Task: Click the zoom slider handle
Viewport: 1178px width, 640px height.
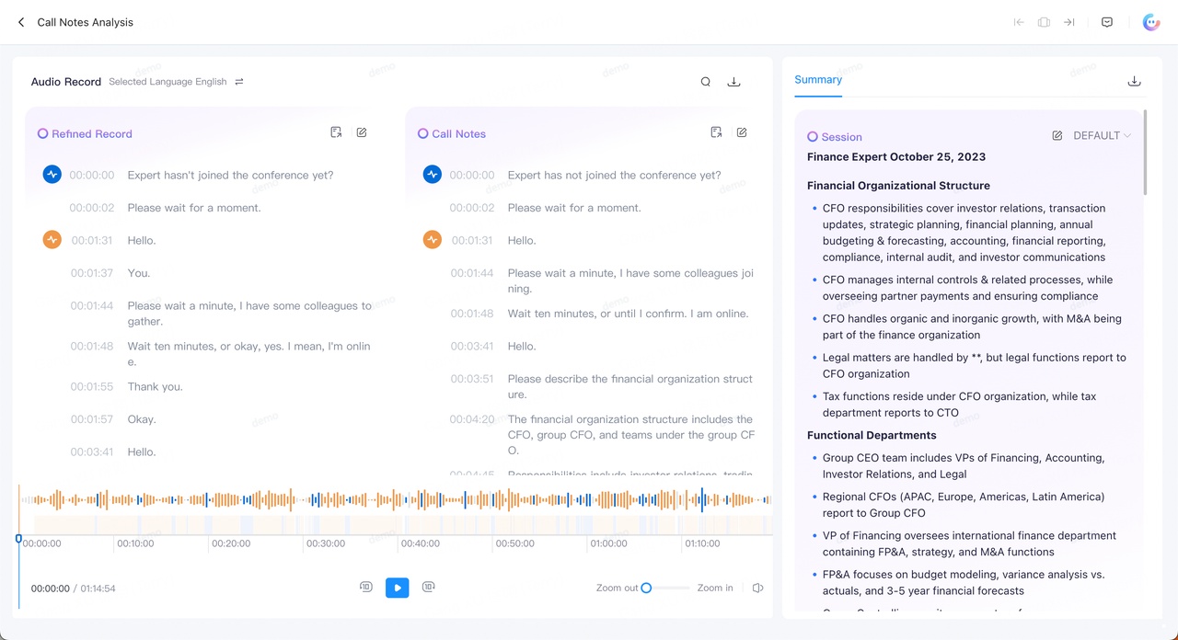Action: point(646,588)
